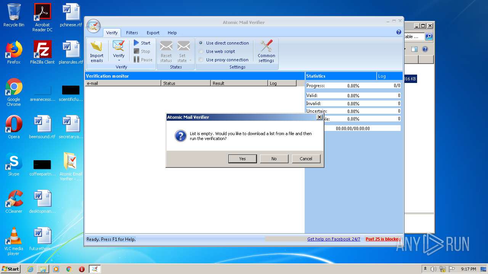Show hidden system tray icons
The width and height of the screenshot is (488, 274).
[425, 269]
